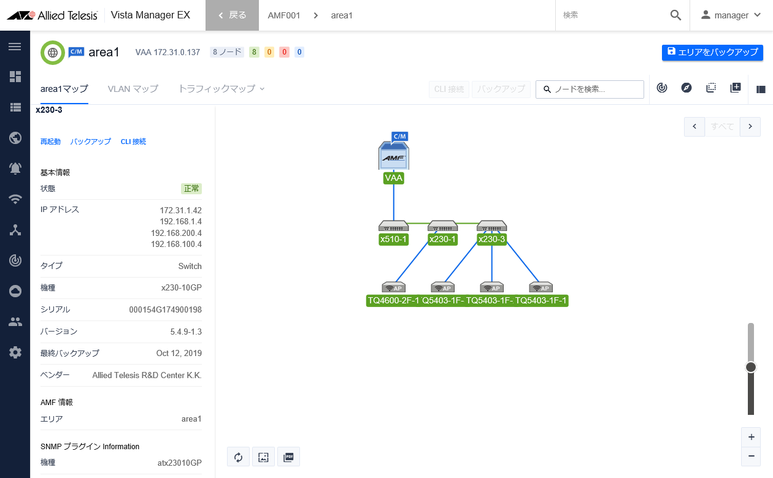Focus the ノードを検索 input field
Viewport: 773px width, 478px height.
[590, 89]
